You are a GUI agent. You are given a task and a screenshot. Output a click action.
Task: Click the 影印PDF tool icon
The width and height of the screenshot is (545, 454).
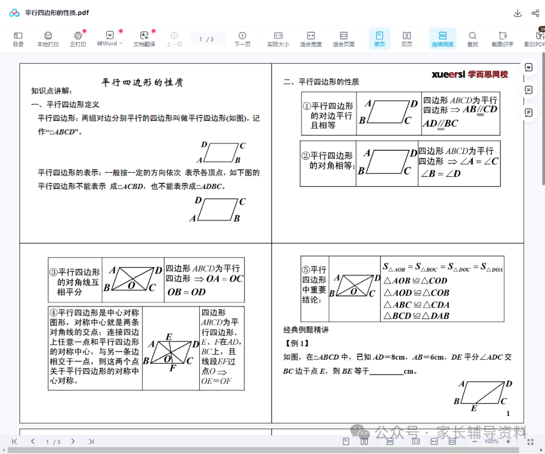coord(535,39)
